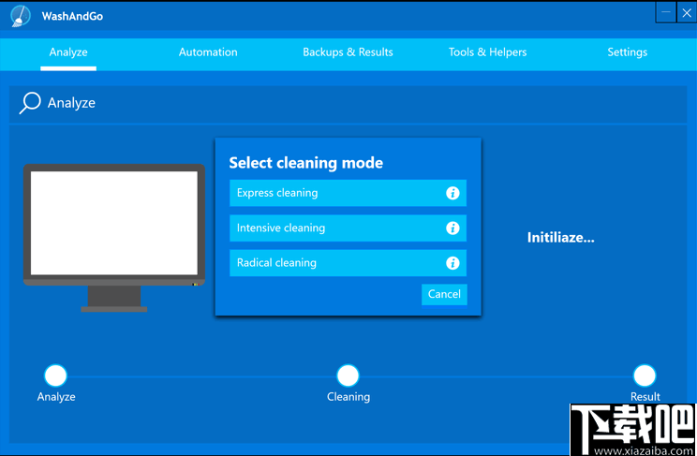Click the Analyze magnifying glass icon
The width and height of the screenshot is (697, 456).
click(x=30, y=103)
